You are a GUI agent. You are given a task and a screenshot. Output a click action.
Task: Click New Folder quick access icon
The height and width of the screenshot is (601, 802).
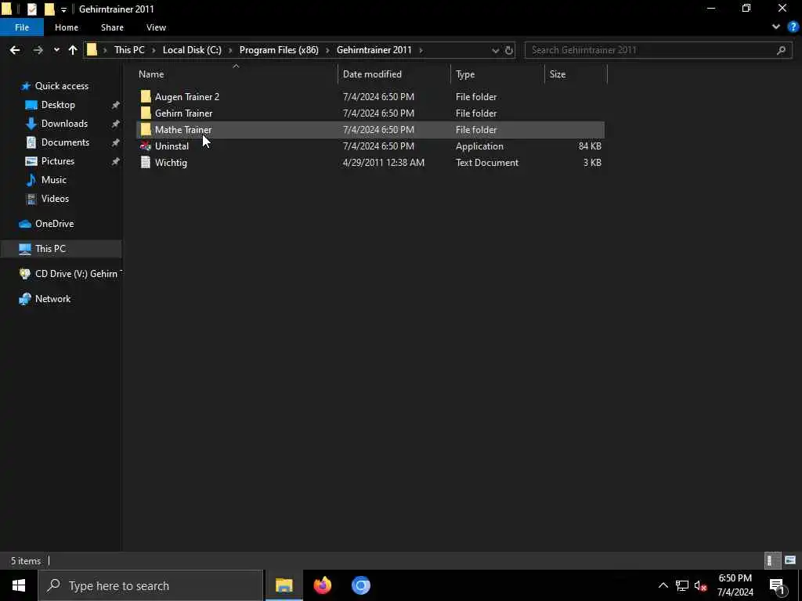49,9
